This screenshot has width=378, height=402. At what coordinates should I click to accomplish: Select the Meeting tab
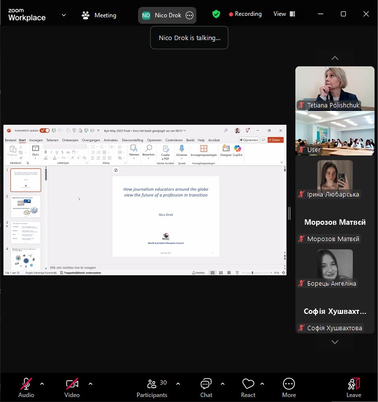coord(99,15)
